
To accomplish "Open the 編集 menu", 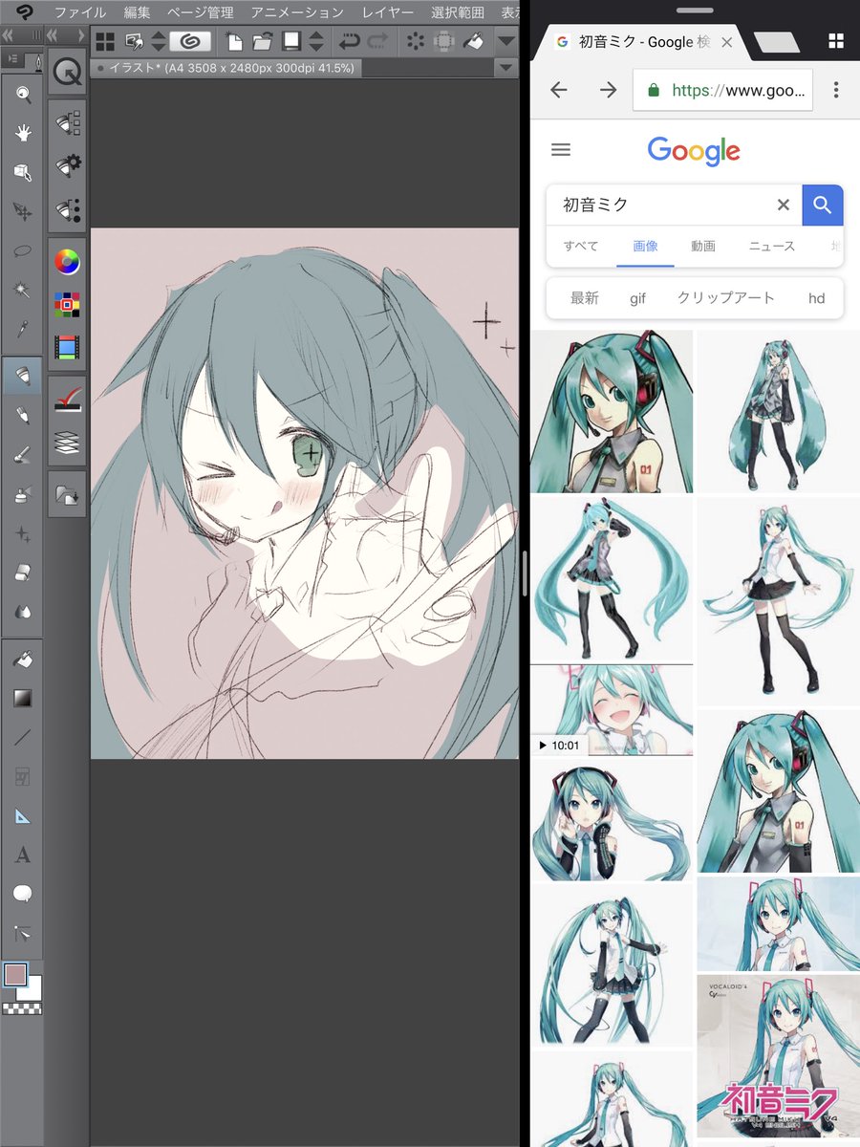I will [x=138, y=12].
